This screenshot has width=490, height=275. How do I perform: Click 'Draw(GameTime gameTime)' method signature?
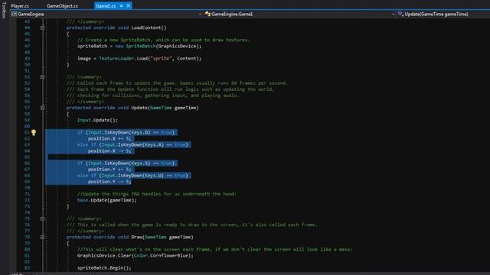(x=162, y=238)
